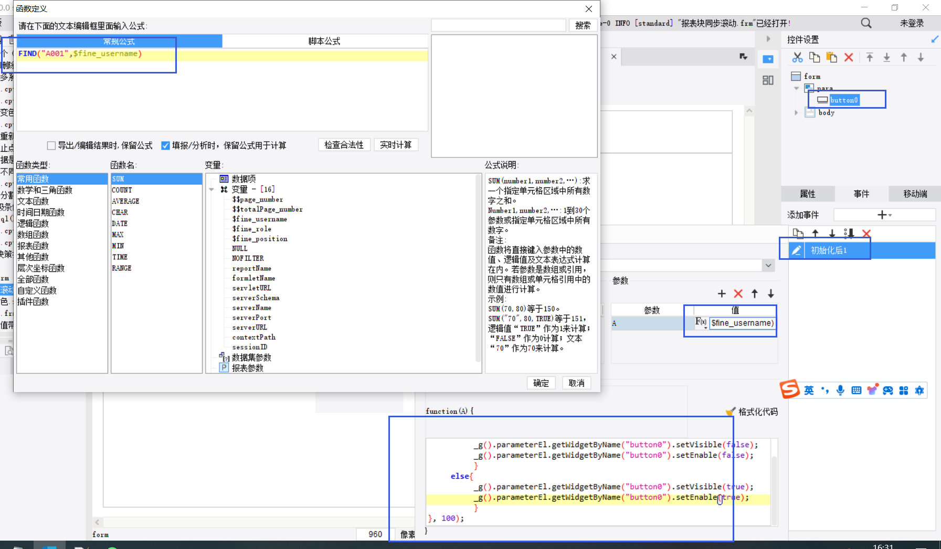Move widget up one level in tree toolbar
This screenshot has height=549, width=941.
[904, 57]
